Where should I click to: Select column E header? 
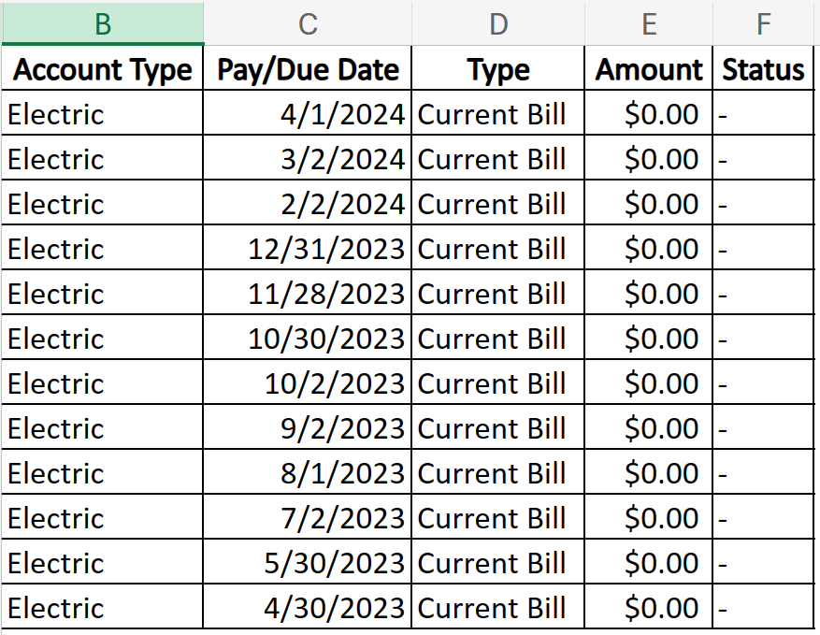649,23
